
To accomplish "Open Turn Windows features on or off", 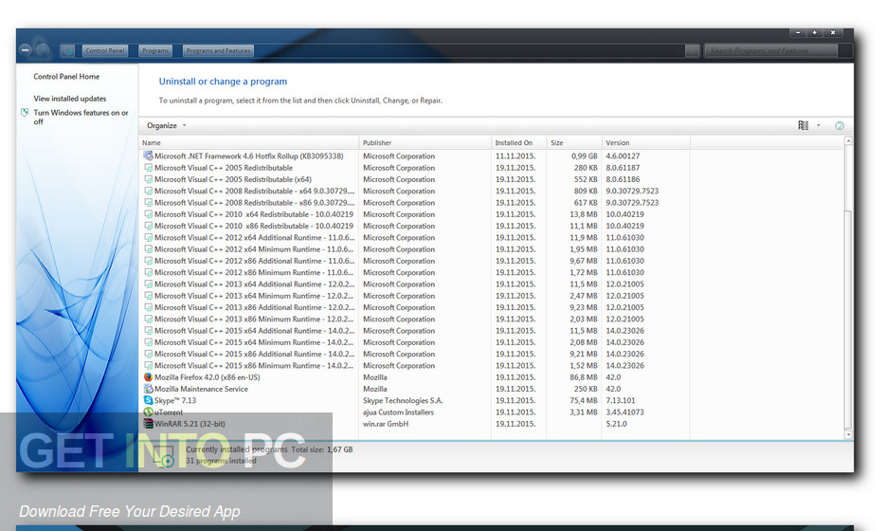I will (81, 117).
